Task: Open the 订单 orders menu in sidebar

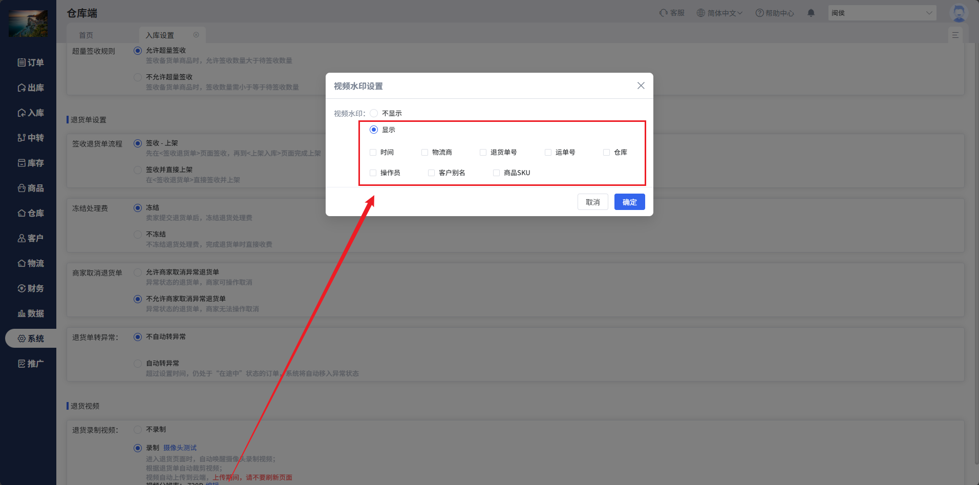Action: 31,62
